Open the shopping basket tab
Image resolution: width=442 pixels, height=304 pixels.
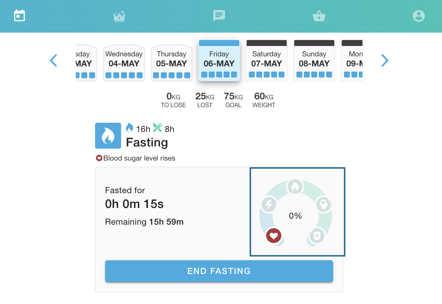tap(319, 16)
